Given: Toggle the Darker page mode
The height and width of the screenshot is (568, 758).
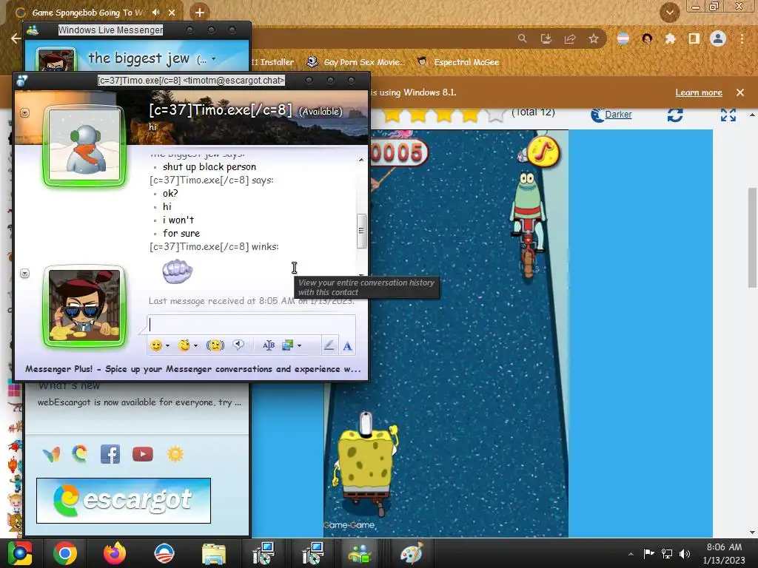Looking at the screenshot, I should point(611,115).
